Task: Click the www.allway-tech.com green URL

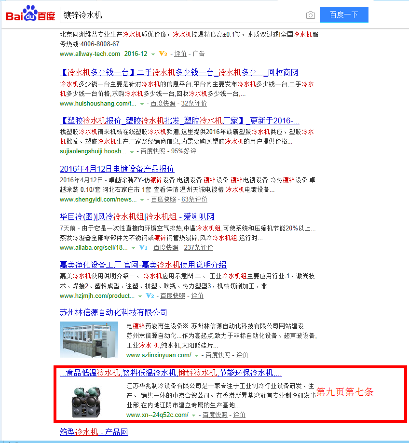Action: coord(90,54)
